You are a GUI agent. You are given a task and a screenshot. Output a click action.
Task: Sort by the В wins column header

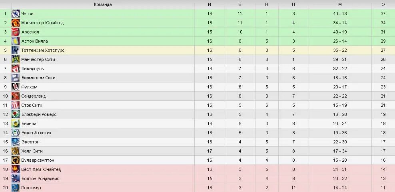pyautogui.click(x=240, y=4)
